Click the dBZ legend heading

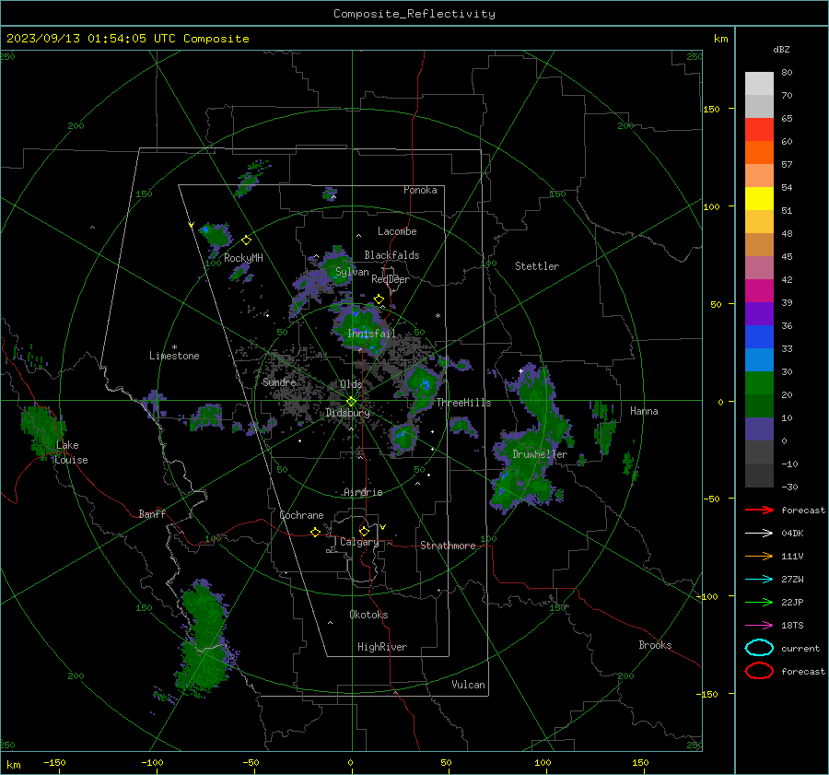pyautogui.click(x=781, y=50)
